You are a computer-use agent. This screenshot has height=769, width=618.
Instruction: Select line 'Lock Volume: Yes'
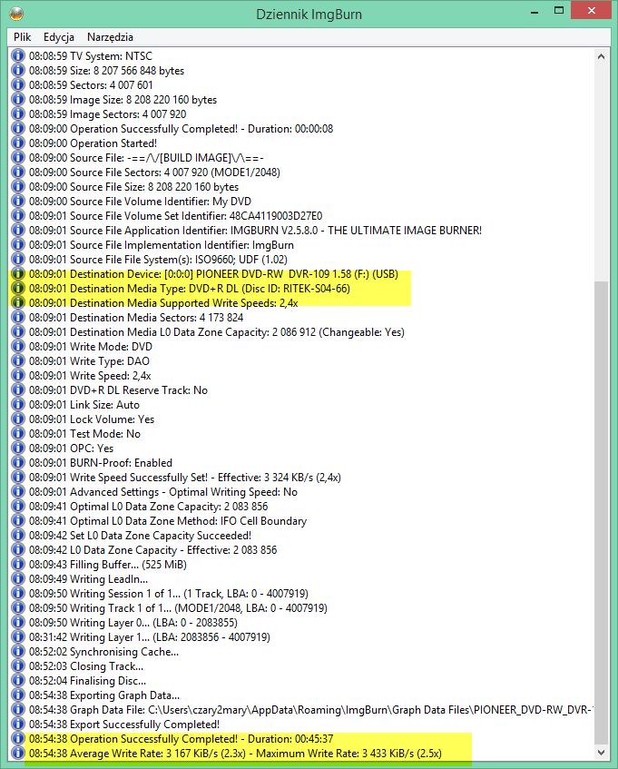92,419
